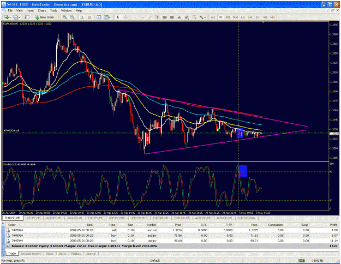Select the equidistant channel tool
This screenshot has height=264, width=341.
(187, 17)
